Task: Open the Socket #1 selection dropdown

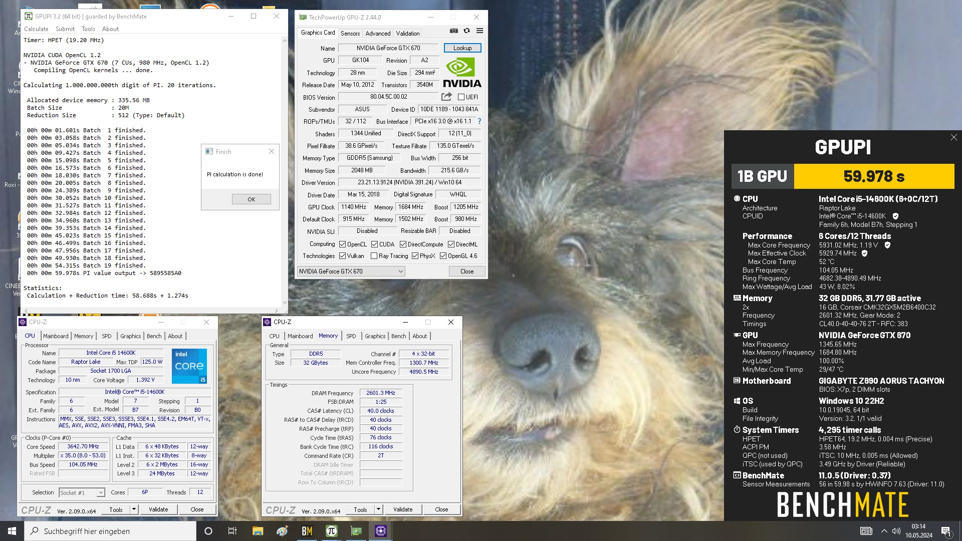Action: point(82,493)
